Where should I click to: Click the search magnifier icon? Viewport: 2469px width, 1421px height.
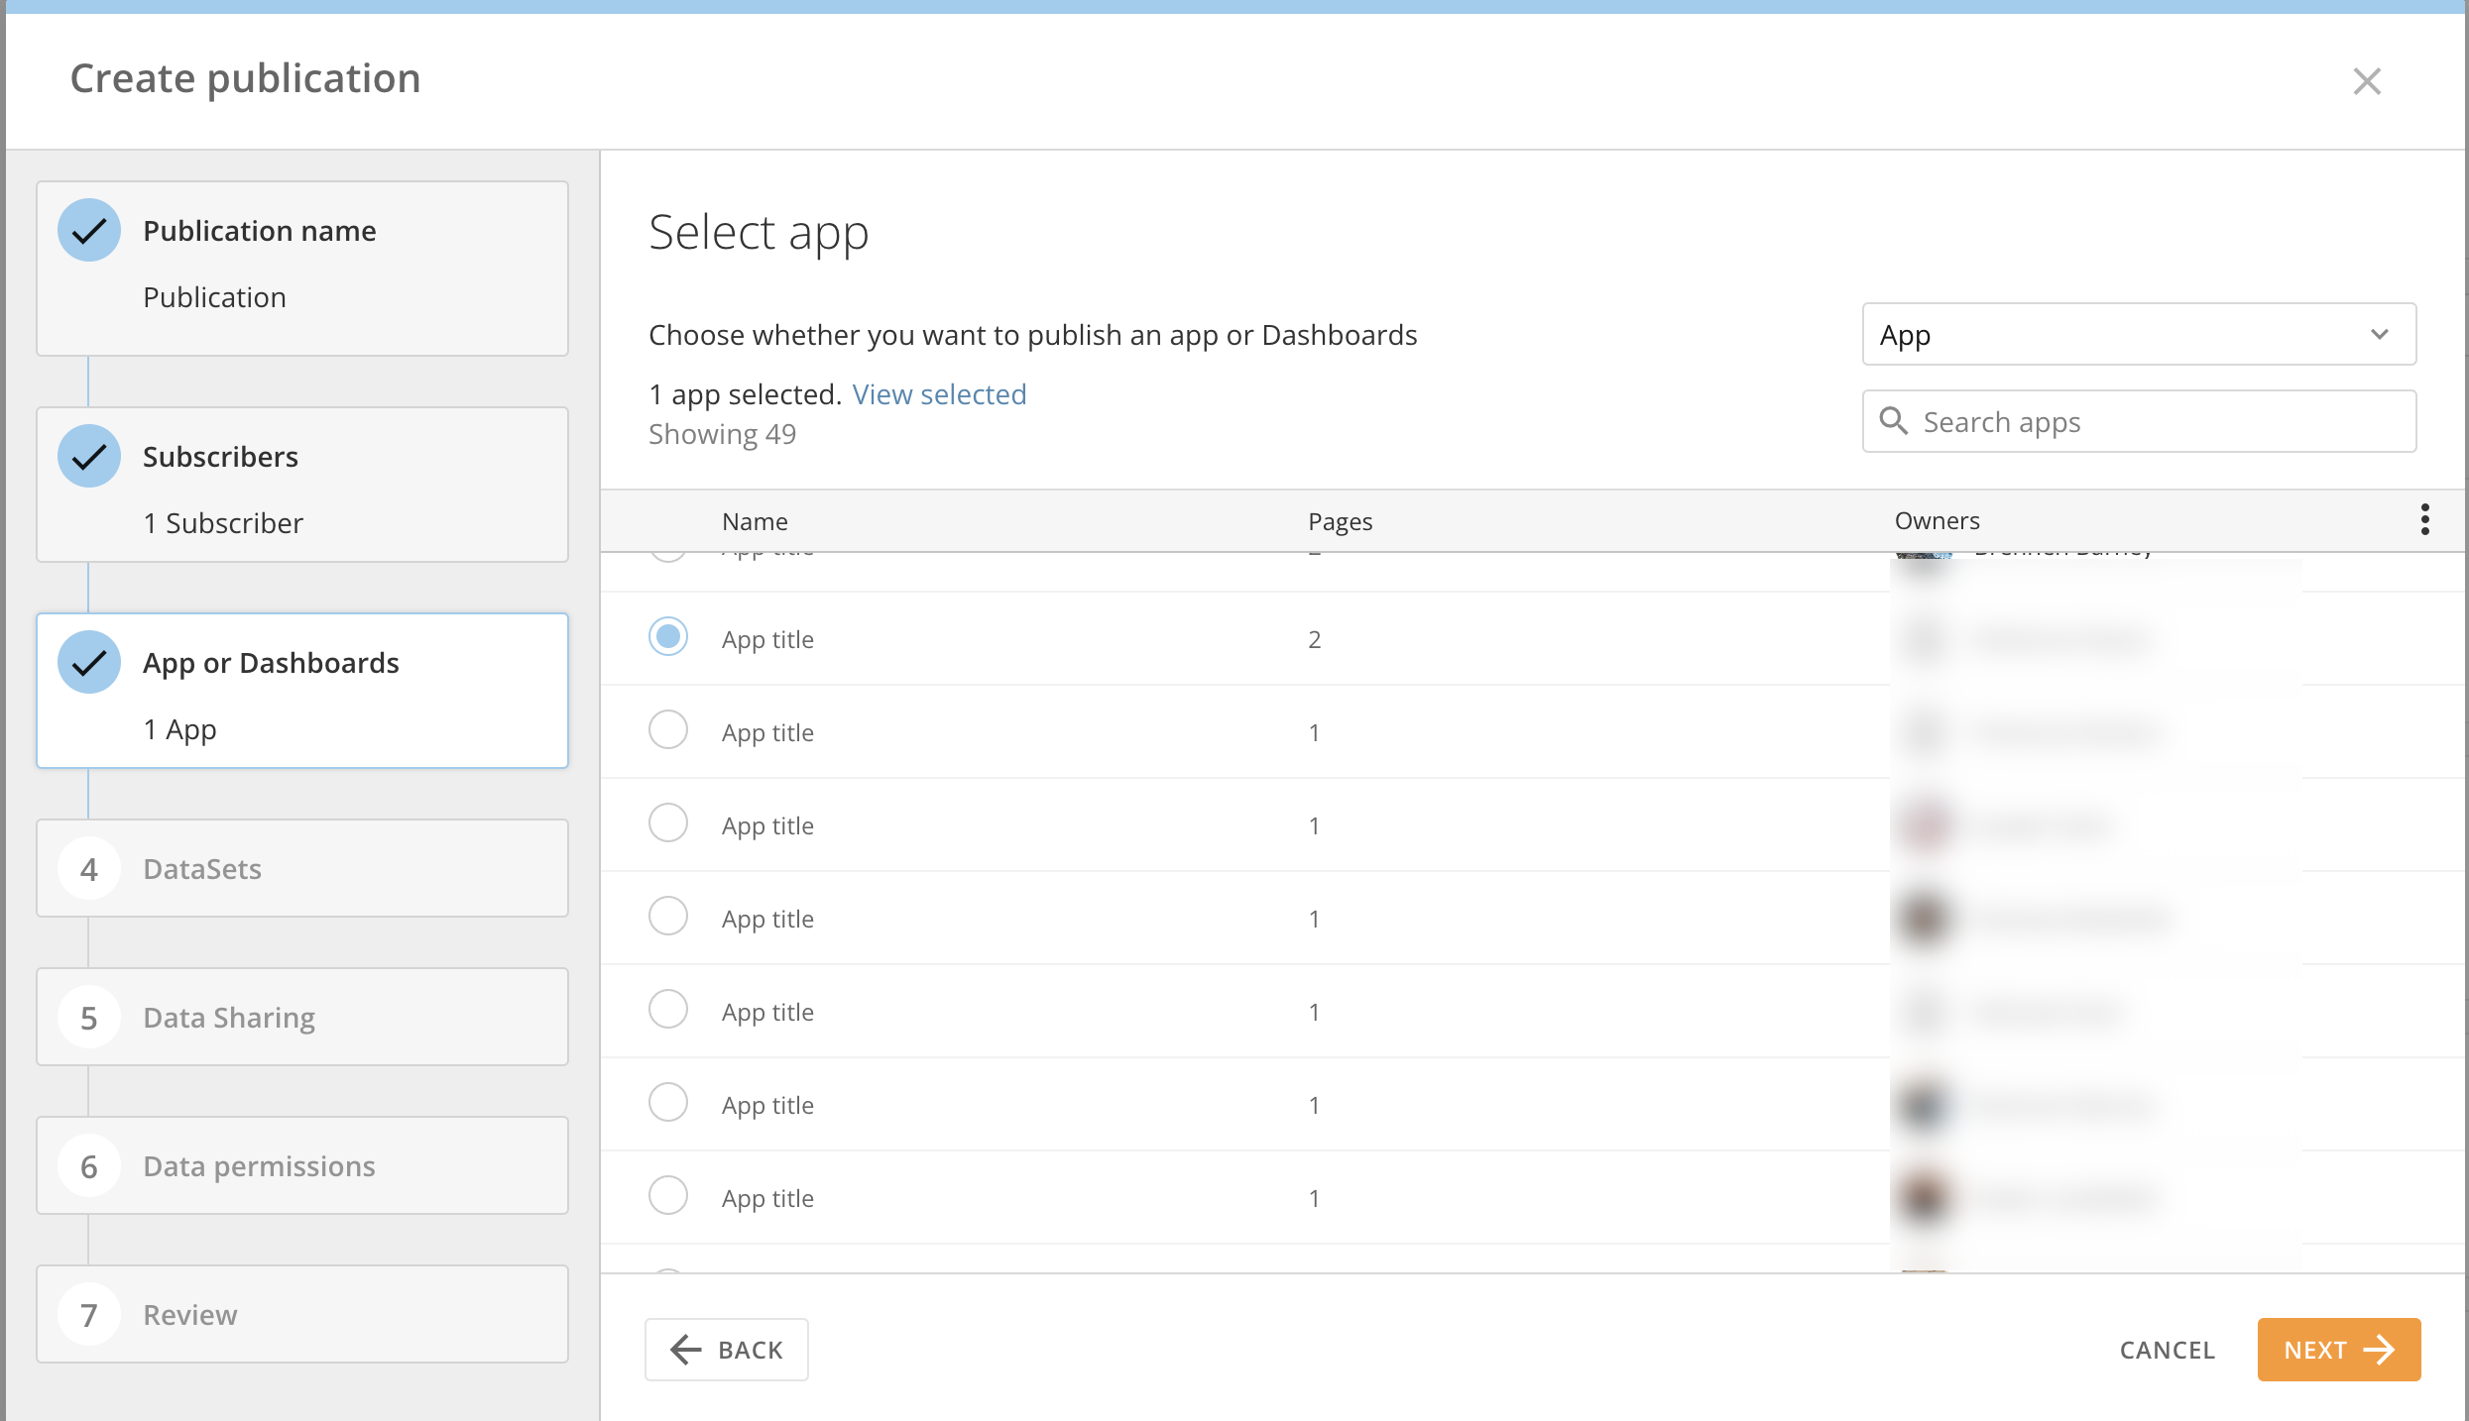click(x=1893, y=420)
